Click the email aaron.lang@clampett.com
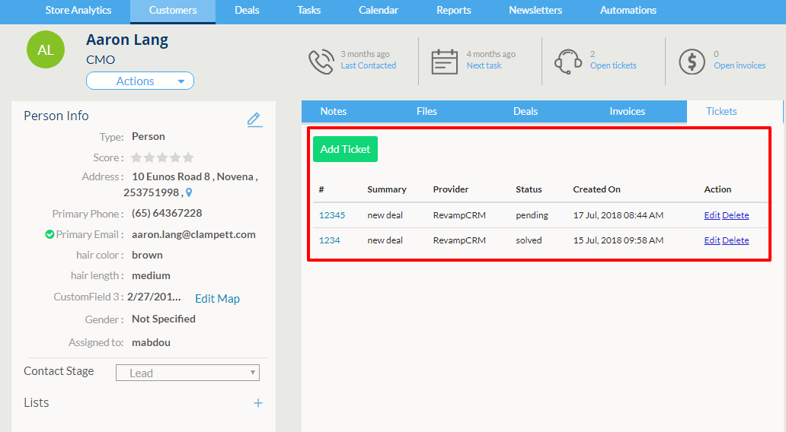This screenshot has height=432, width=786. pyautogui.click(x=193, y=234)
